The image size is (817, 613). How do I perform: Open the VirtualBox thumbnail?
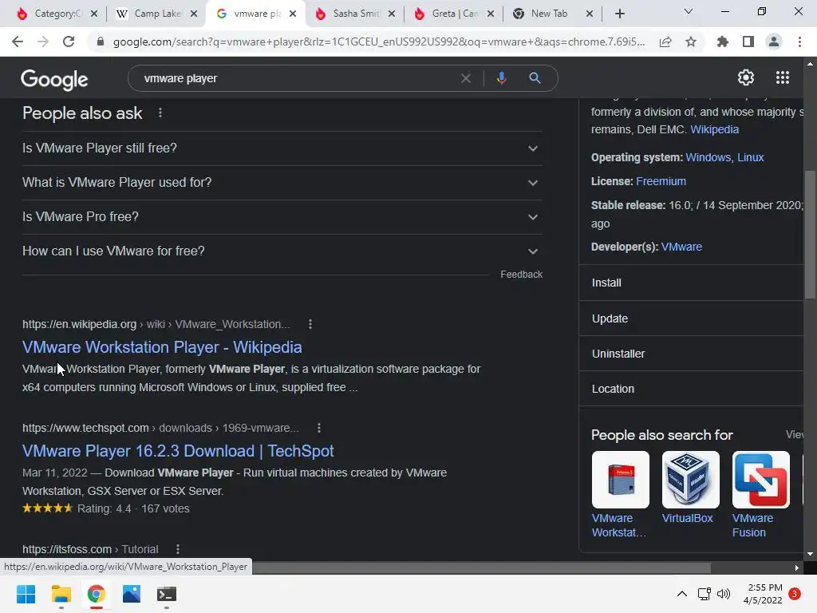(690, 480)
